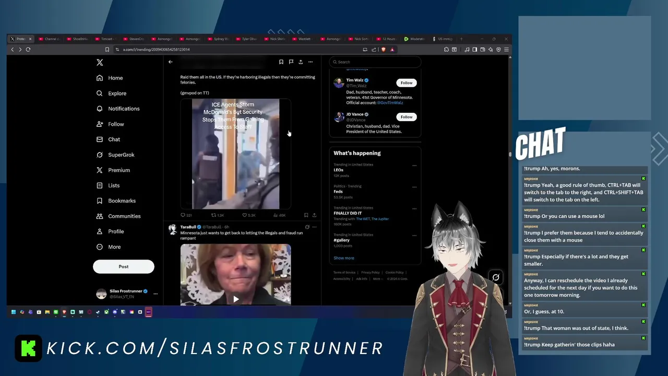Open TaraBull's profile avatar
The image size is (668, 376).
172,230
